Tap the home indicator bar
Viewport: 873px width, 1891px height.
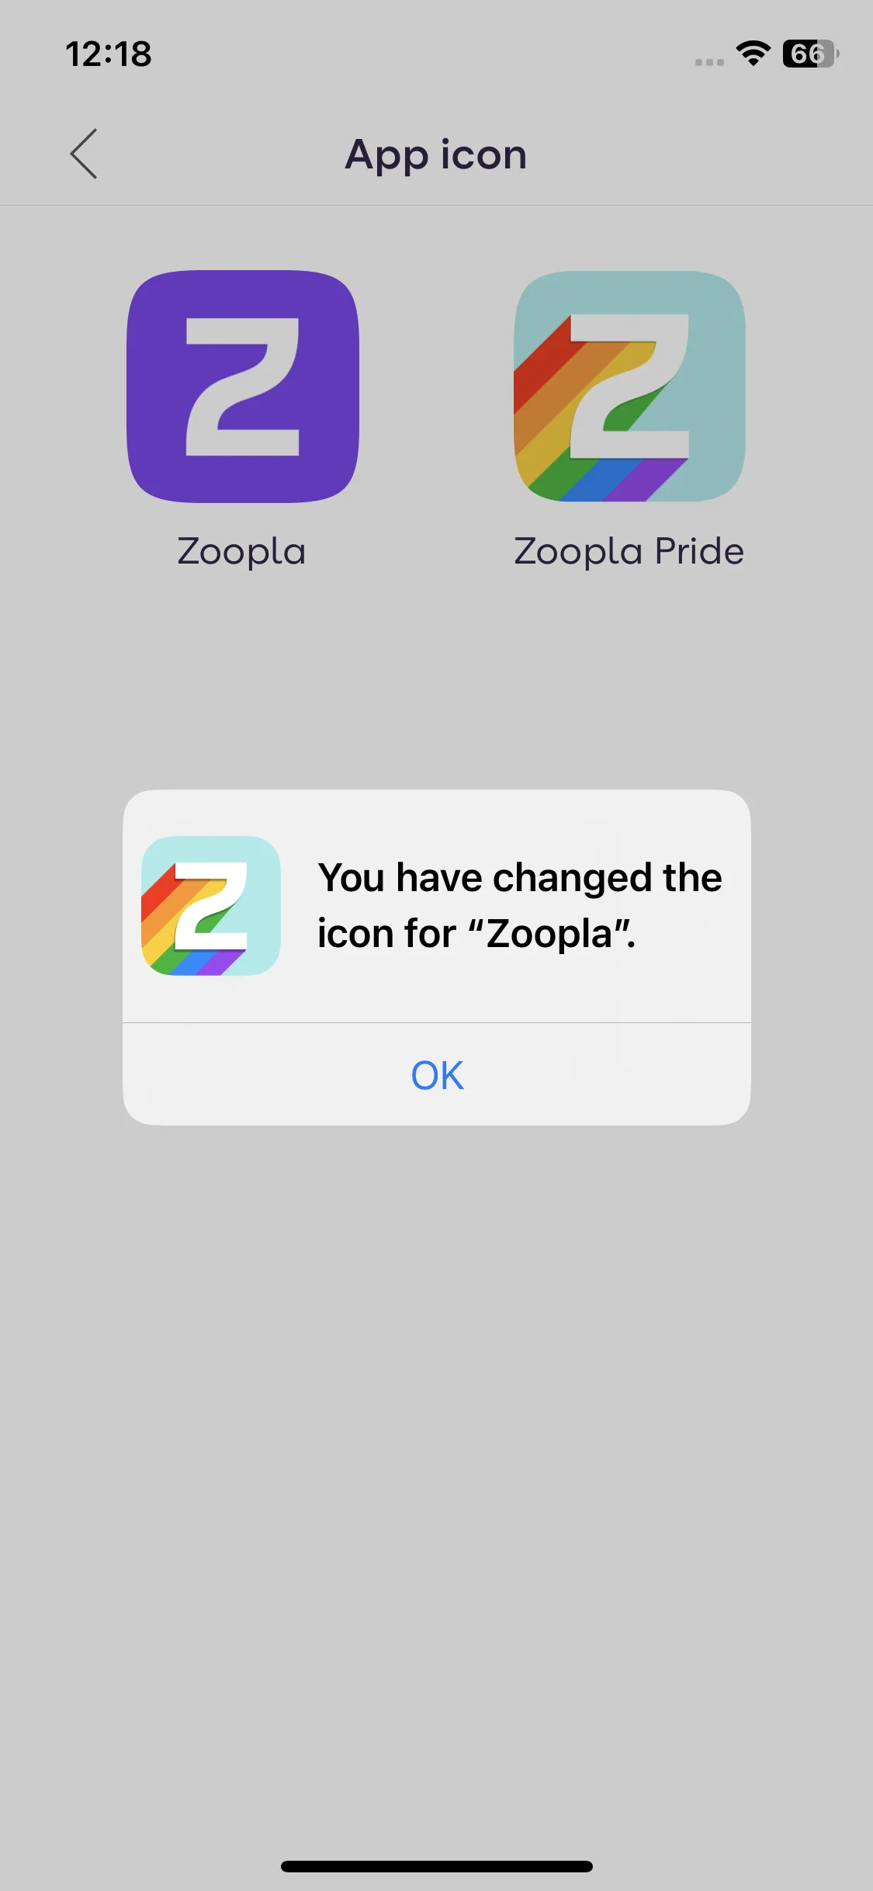[437, 1866]
